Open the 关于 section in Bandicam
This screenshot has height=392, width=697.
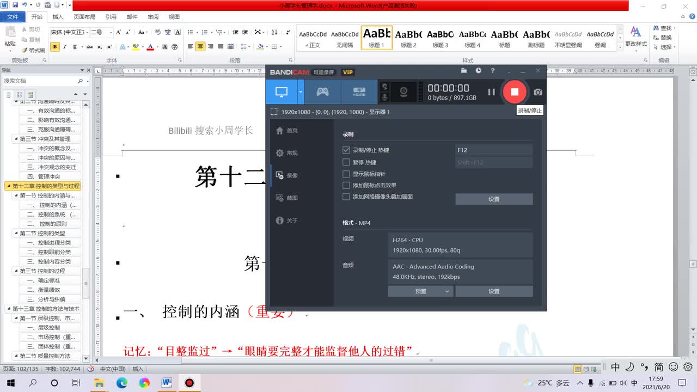[287, 220]
